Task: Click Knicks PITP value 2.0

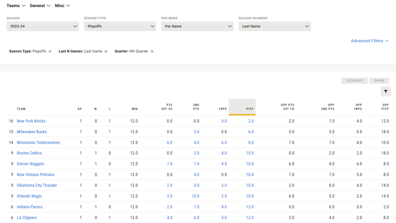Action: 251,121
